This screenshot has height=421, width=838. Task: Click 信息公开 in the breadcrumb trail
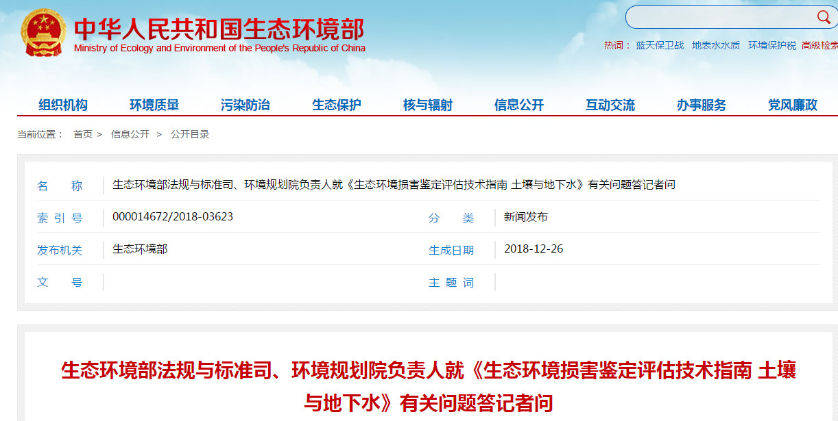tap(130, 134)
